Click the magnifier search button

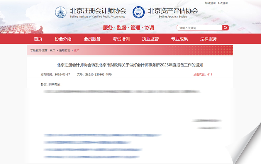(x=225, y=28)
